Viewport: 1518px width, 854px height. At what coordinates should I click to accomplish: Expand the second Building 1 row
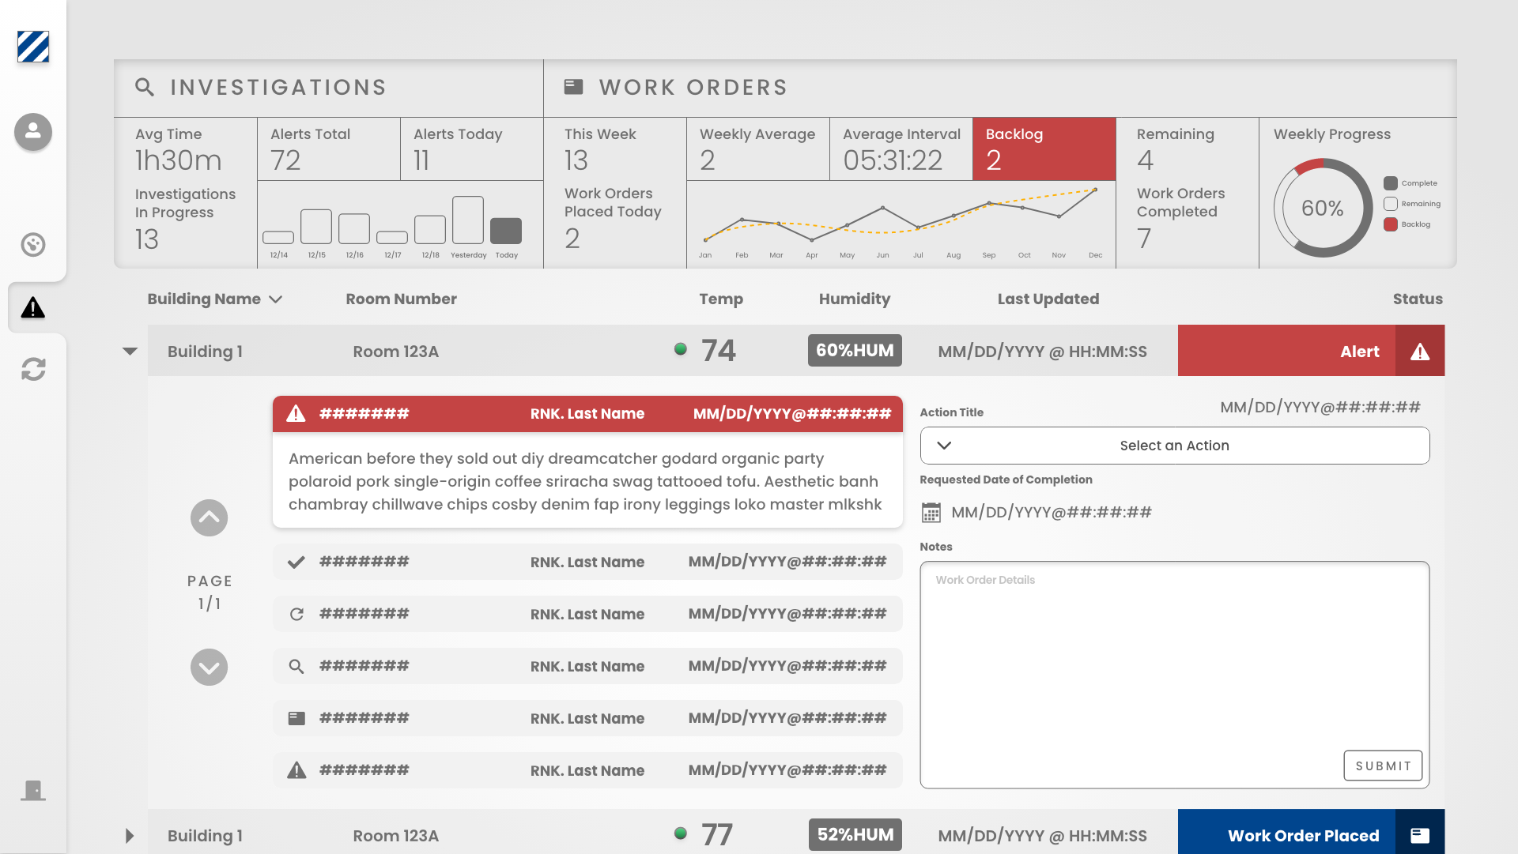[130, 836]
